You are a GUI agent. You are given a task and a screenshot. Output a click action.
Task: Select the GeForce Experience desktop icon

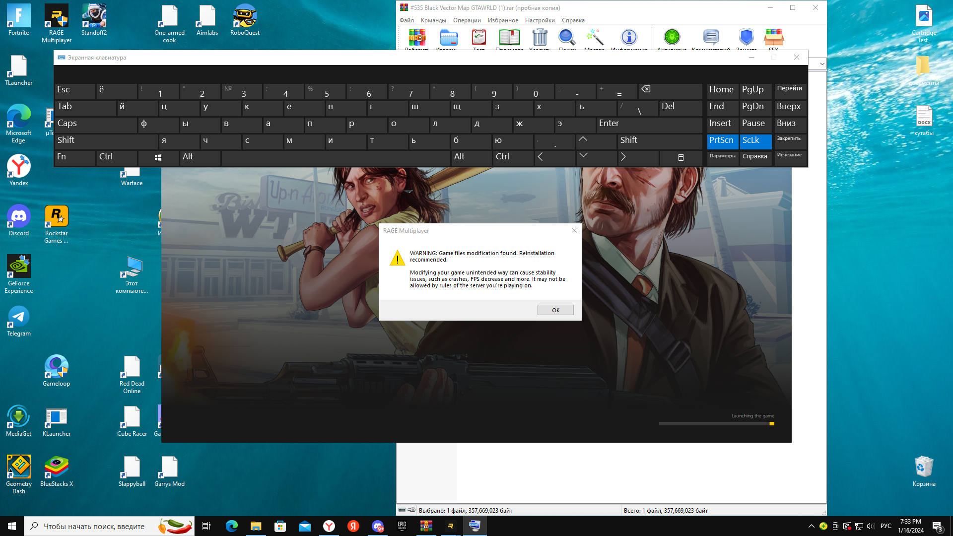(18, 274)
